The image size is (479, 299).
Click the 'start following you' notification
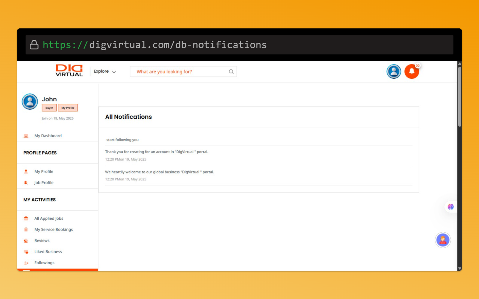coord(122,140)
